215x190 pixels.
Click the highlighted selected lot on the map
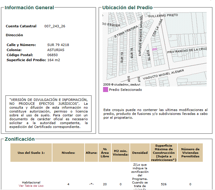click(154, 49)
